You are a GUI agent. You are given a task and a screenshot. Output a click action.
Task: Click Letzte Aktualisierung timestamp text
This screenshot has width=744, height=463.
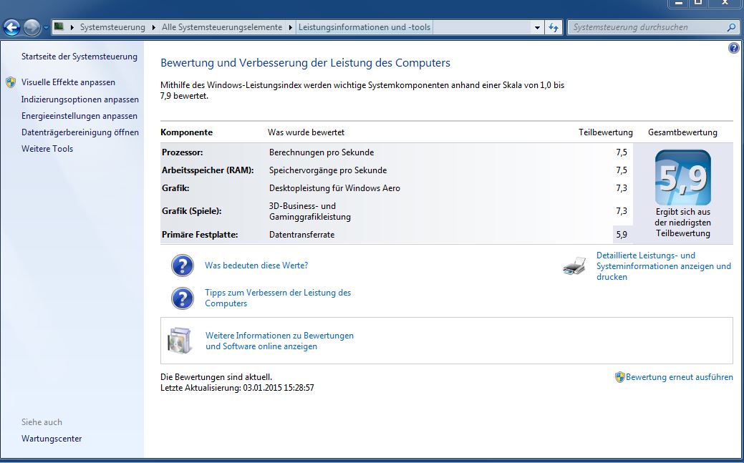tap(237, 388)
